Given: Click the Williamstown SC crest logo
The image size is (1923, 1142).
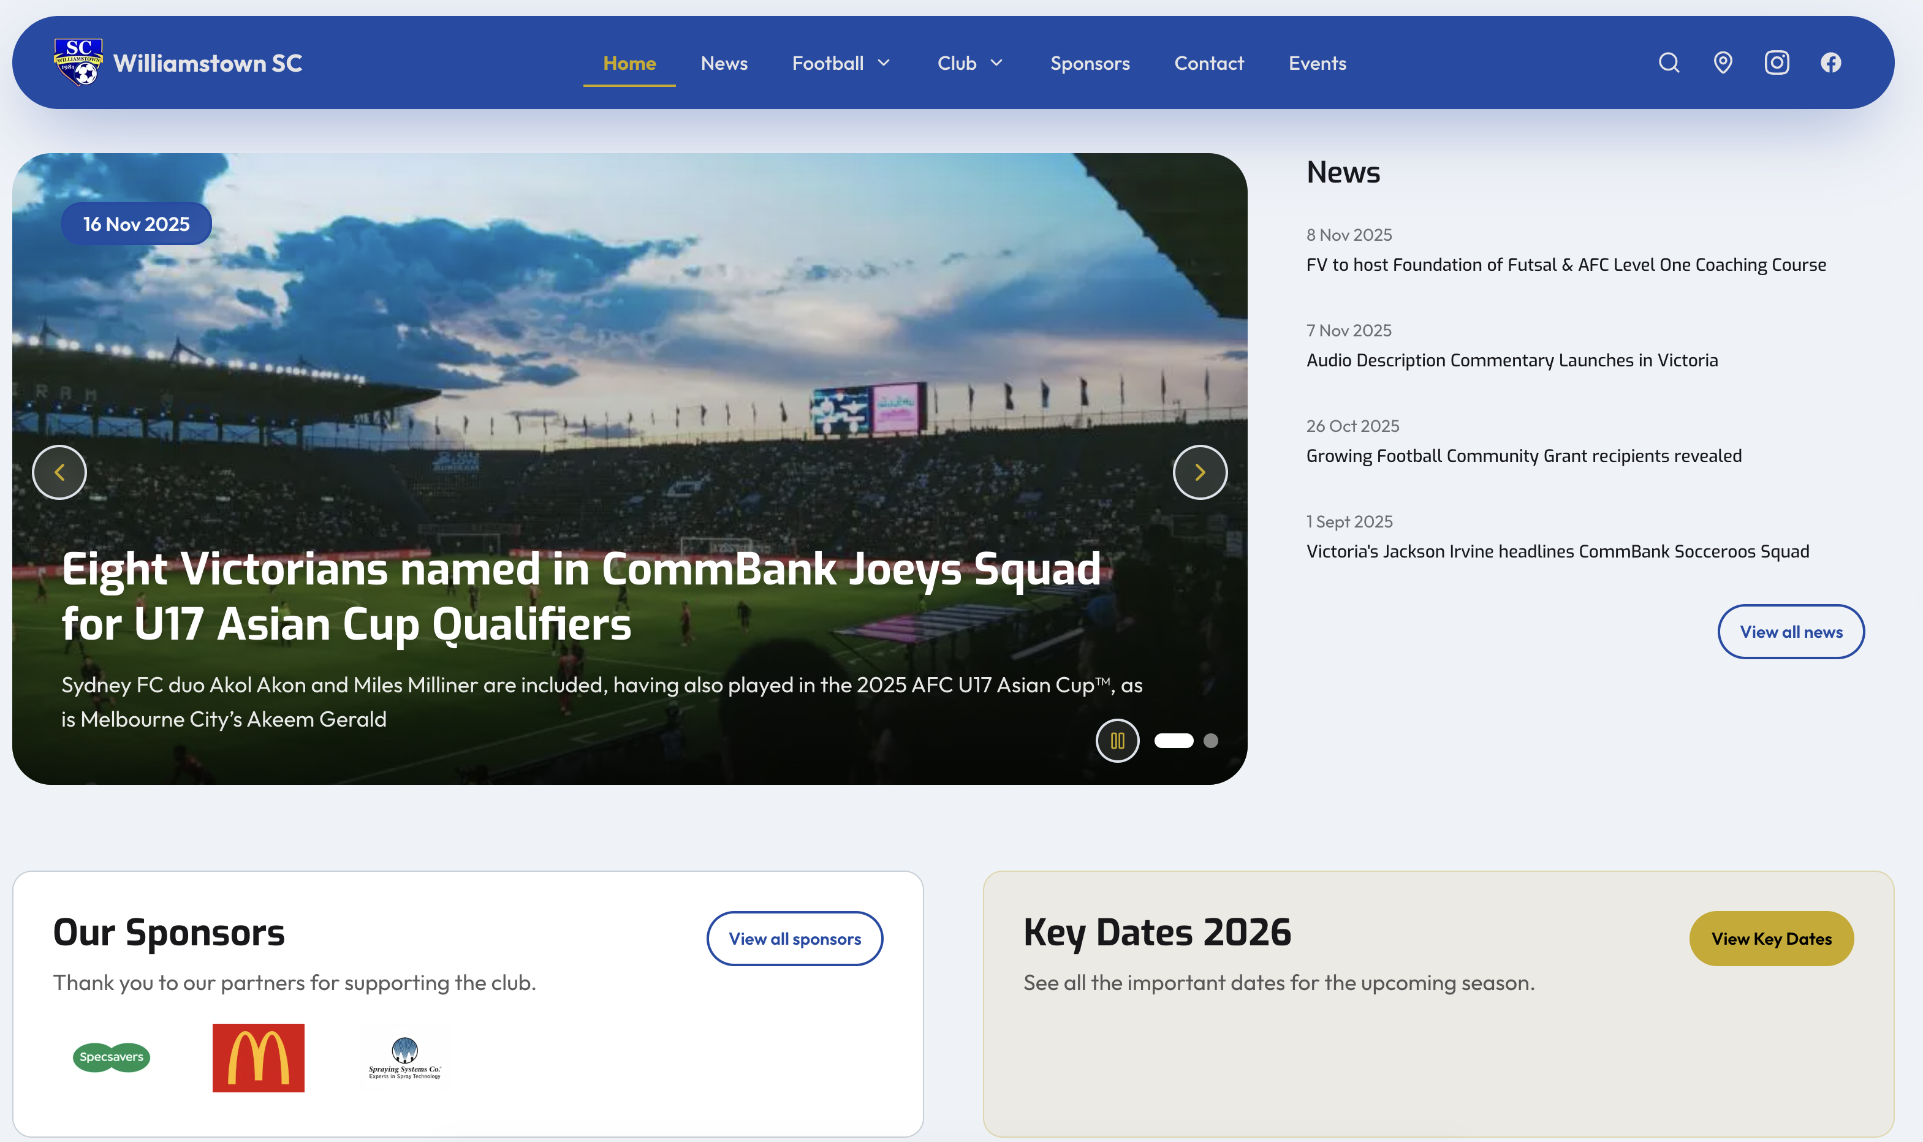Looking at the screenshot, I should (x=78, y=62).
